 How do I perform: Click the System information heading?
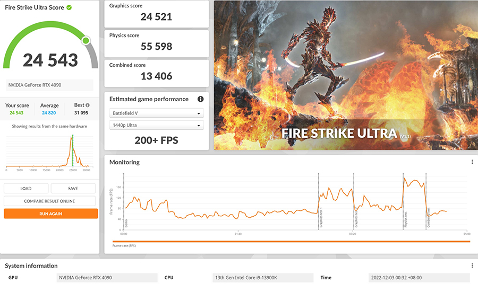click(31, 266)
